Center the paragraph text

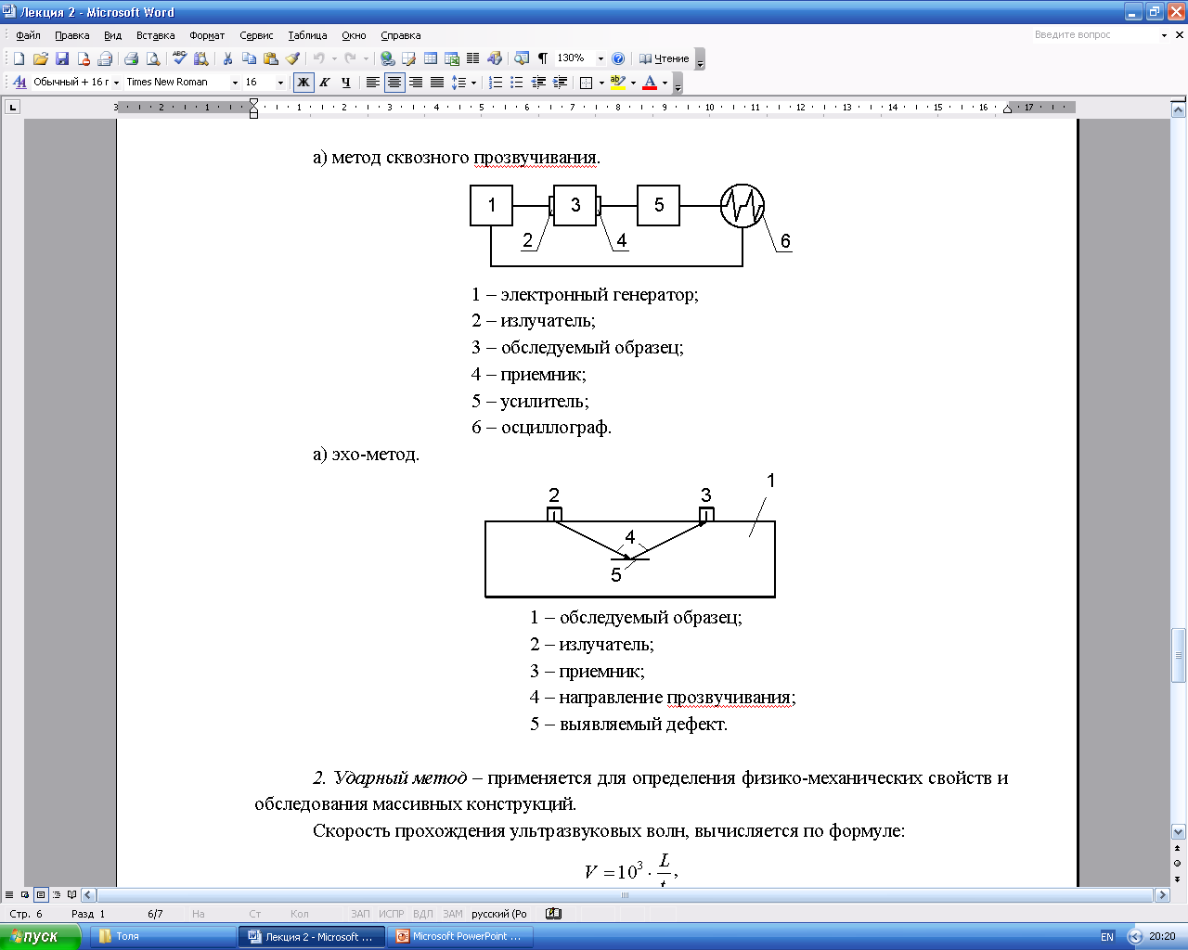click(394, 83)
